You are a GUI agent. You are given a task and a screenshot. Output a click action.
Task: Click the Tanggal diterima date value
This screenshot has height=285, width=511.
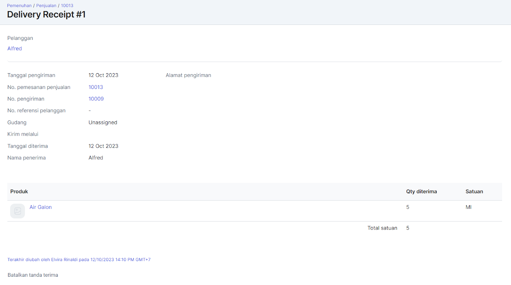103,146
